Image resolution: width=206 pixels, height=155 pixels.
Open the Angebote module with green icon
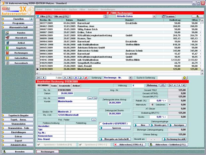(19, 48)
